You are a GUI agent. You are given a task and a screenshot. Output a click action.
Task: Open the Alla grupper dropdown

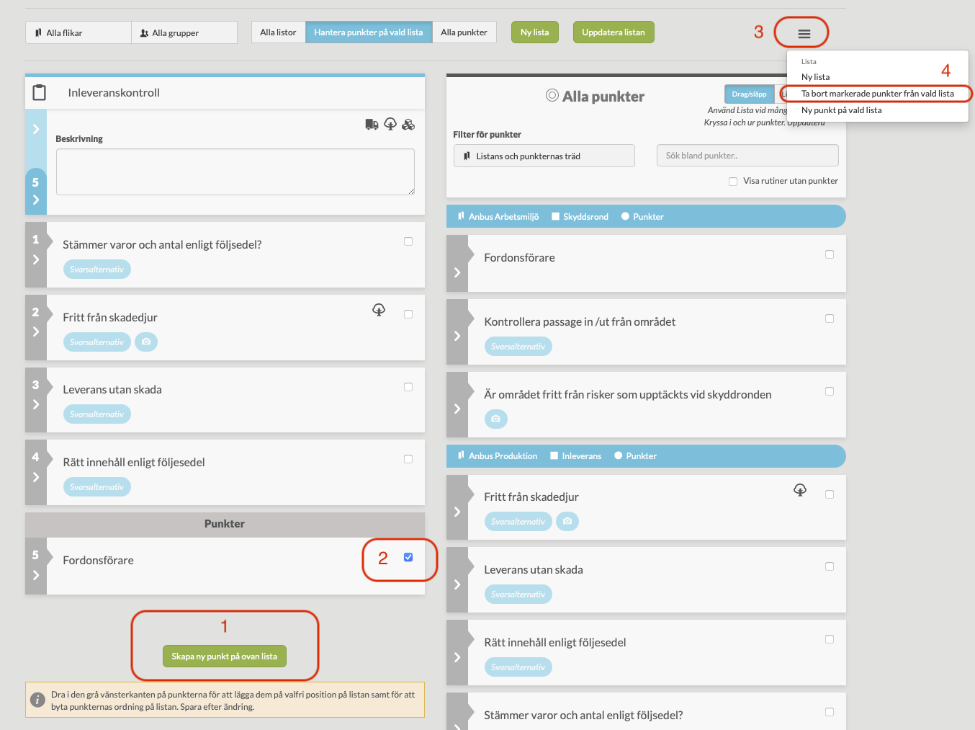[184, 32]
